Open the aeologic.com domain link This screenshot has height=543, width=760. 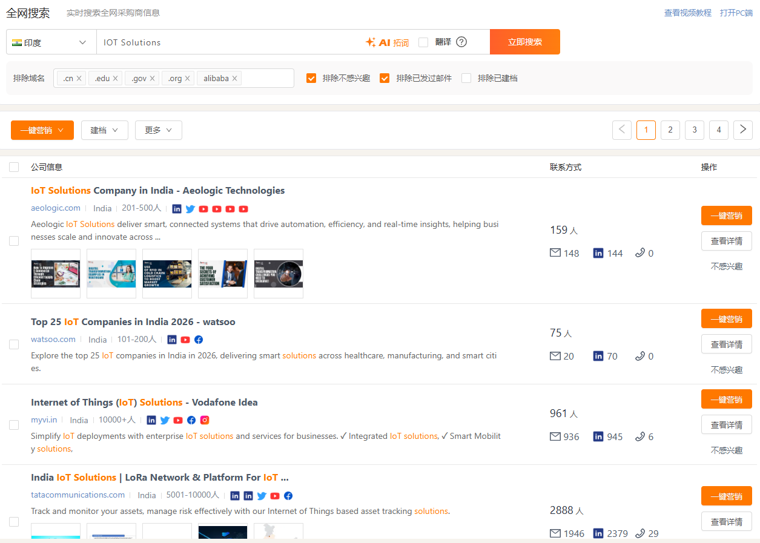pos(56,208)
